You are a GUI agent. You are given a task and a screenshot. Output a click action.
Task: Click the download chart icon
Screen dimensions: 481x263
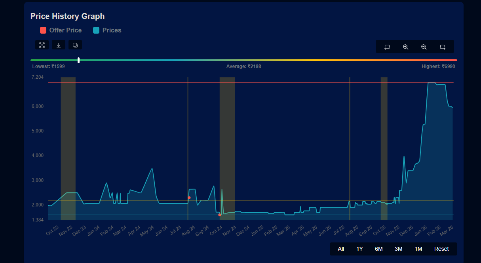[x=59, y=45]
